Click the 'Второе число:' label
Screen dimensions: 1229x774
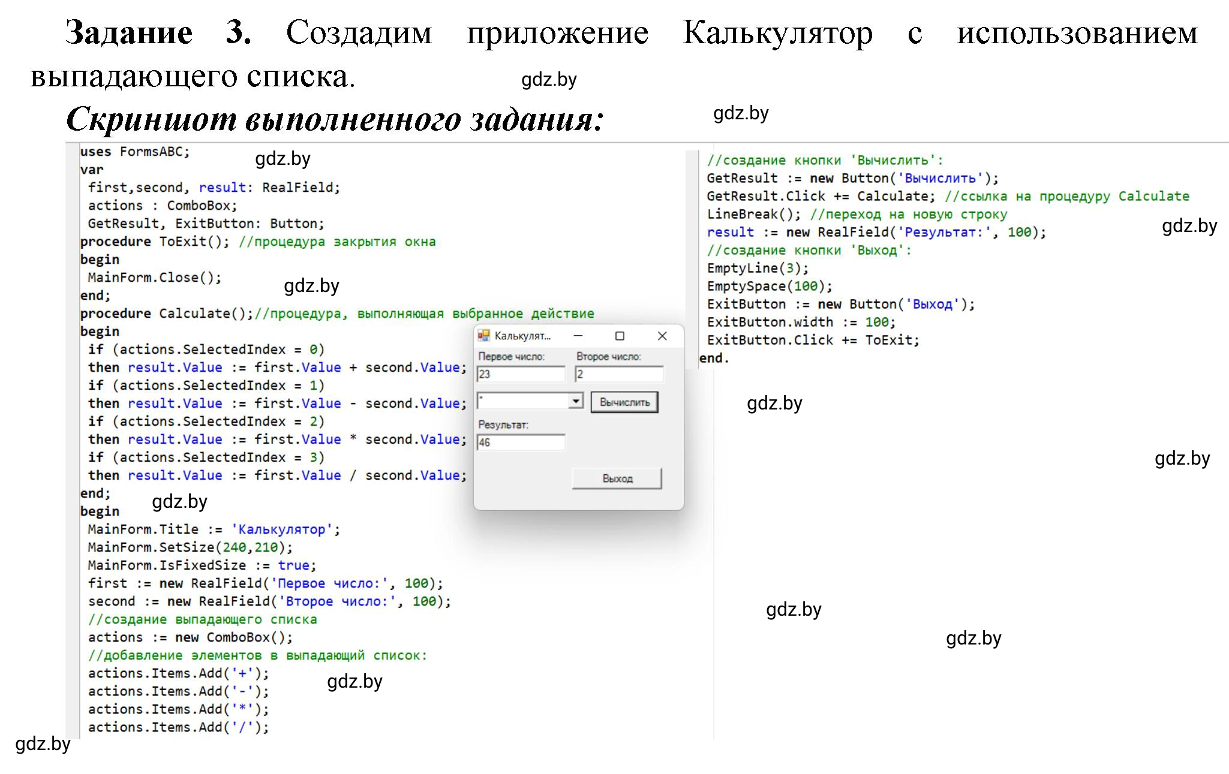pos(609,357)
